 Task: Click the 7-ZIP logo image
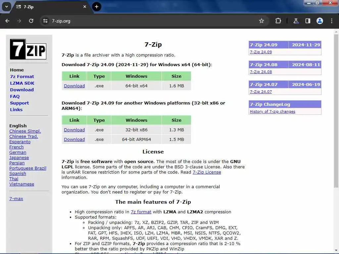[x=28, y=49]
